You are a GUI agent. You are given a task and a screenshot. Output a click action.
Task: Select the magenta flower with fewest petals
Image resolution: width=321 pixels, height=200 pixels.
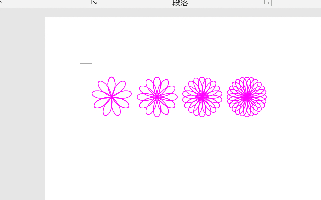(112, 96)
